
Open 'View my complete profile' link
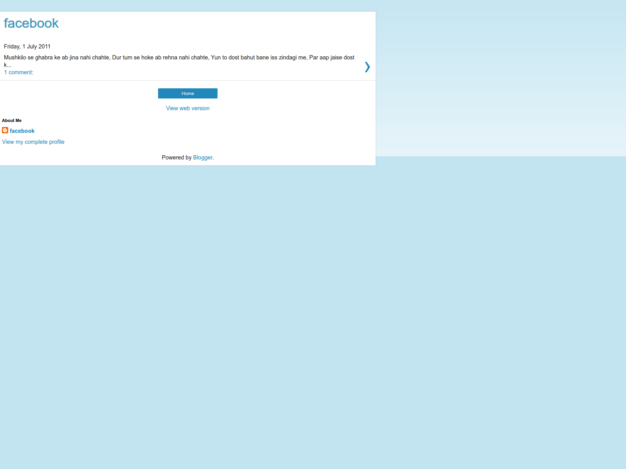click(33, 142)
